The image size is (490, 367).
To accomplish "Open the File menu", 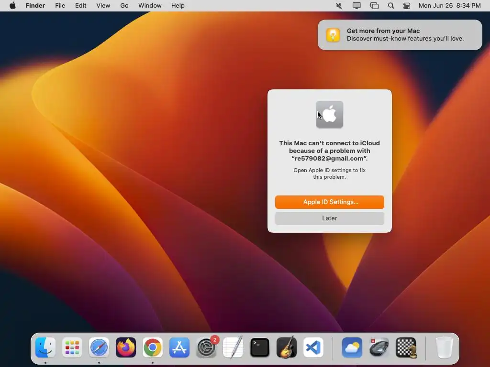I will (60, 6).
